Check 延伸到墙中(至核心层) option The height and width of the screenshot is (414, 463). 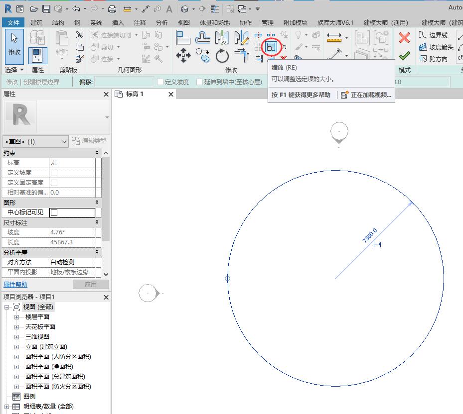199,82
